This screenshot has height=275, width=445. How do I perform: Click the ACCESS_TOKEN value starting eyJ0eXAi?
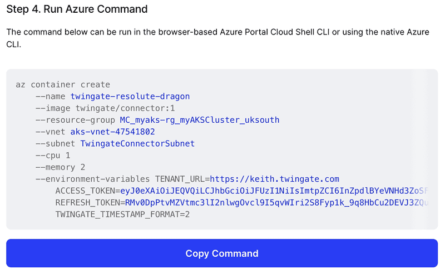pyautogui.click(x=274, y=191)
